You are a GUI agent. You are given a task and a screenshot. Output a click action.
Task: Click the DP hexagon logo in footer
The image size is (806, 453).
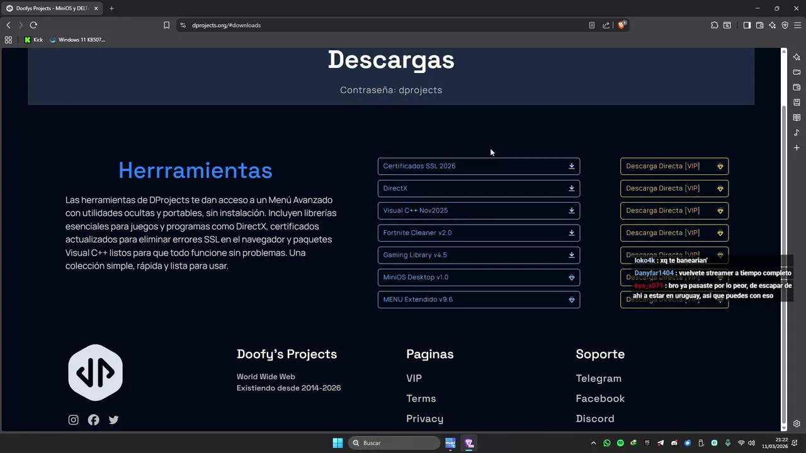point(96,372)
